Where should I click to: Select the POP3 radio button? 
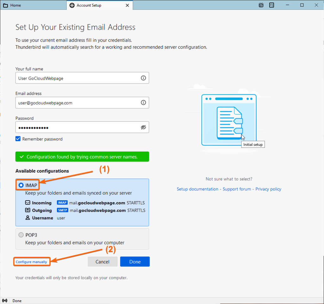point(21,235)
